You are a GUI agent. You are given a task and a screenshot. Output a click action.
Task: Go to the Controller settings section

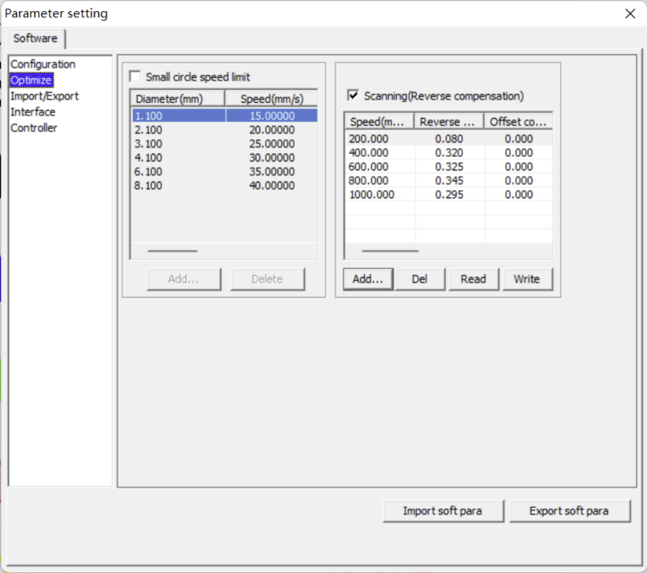click(34, 128)
